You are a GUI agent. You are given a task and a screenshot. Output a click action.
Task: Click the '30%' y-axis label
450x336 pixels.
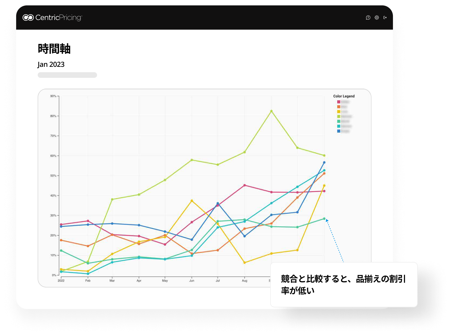point(53,216)
